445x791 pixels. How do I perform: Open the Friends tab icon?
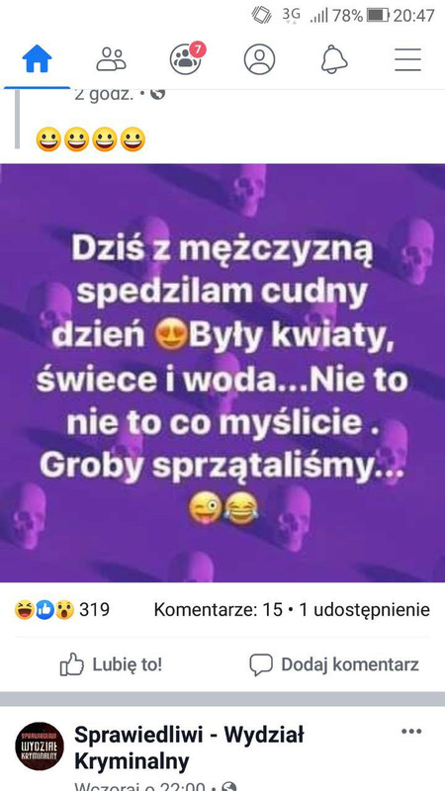111,59
